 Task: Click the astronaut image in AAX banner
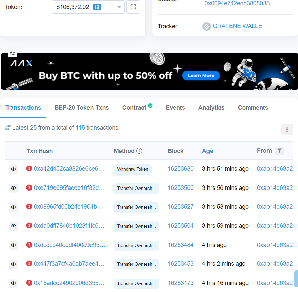pyautogui.click(x=244, y=72)
